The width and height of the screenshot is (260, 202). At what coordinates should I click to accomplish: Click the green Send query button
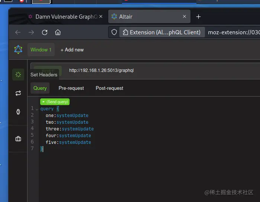tap(55, 102)
